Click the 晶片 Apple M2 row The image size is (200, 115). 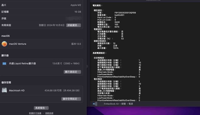pos(41,5)
